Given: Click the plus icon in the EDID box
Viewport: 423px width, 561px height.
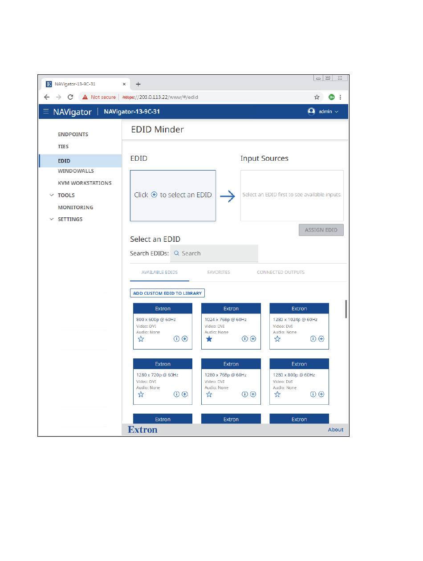Looking at the screenshot, I should (x=154, y=195).
